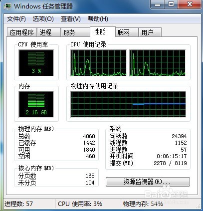Open the 查看(V) menu
The width and height of the screenshot is (203, 211).
[71, 19]
